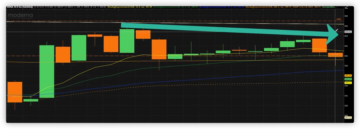
Task: Click the 395.99 orange price label
Action: [x=348, y=75]
